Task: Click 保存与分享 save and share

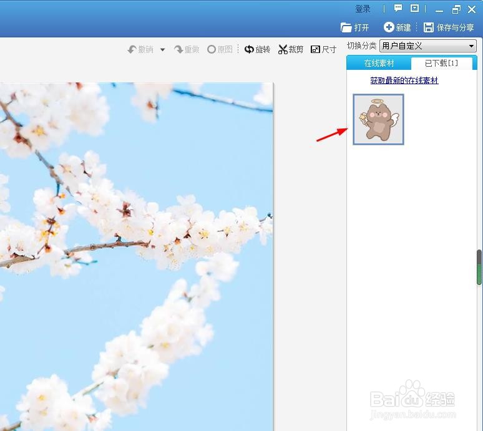Action: 449,27
